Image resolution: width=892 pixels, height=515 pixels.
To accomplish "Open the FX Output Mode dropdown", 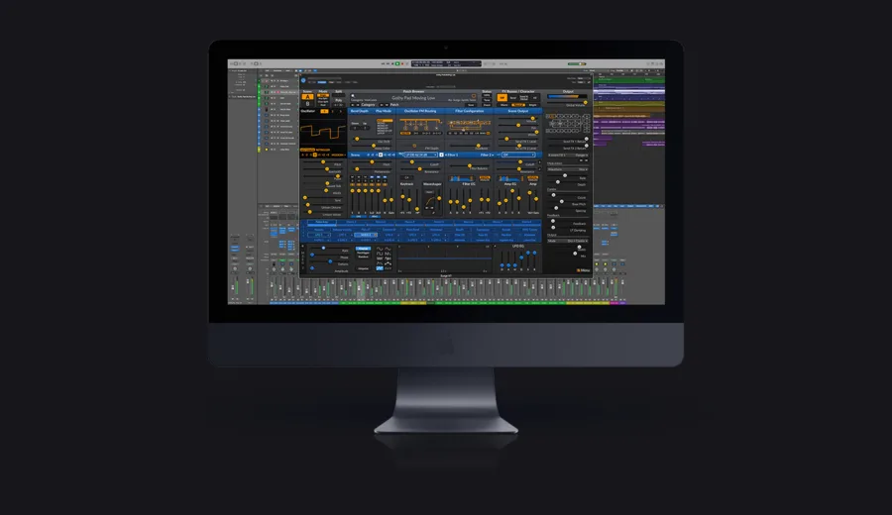I will pos(568,241).
